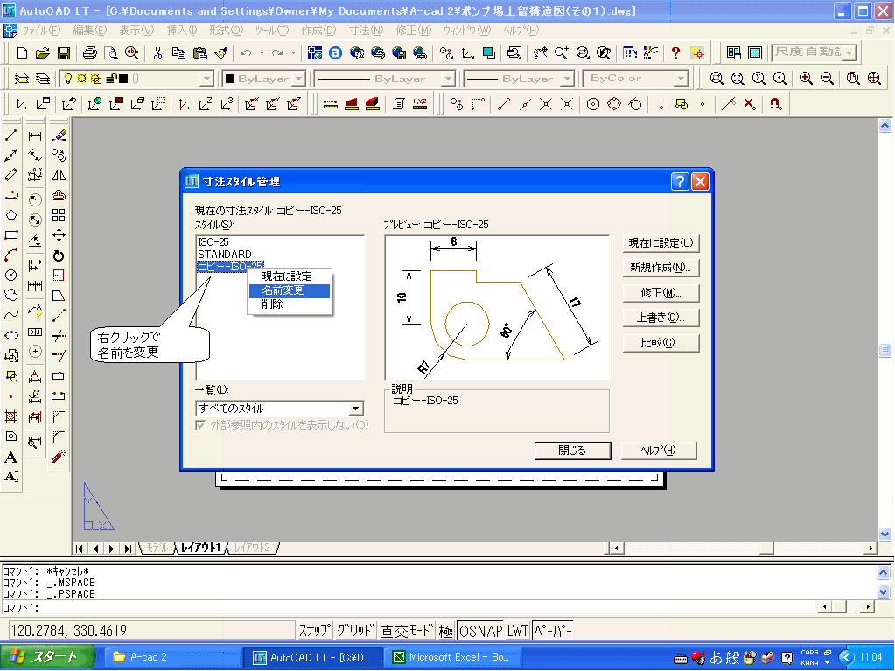Open the ByLayer lineweight dropdown

(567, 79)
